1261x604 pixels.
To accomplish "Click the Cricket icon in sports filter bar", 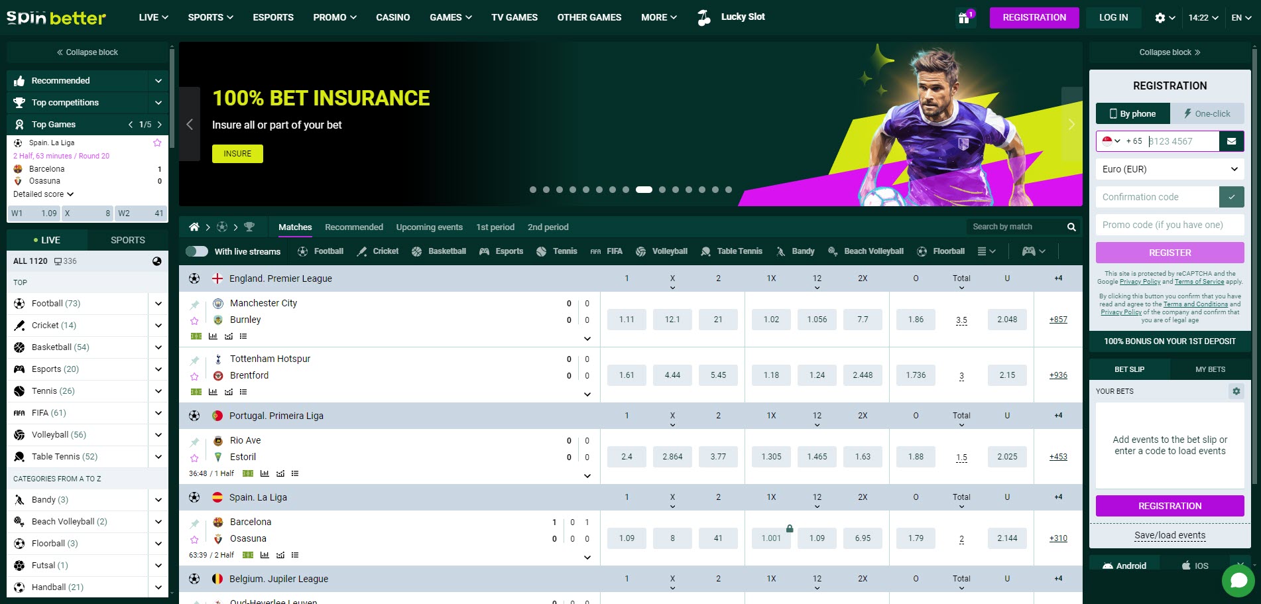I will [x=362, y=251].
